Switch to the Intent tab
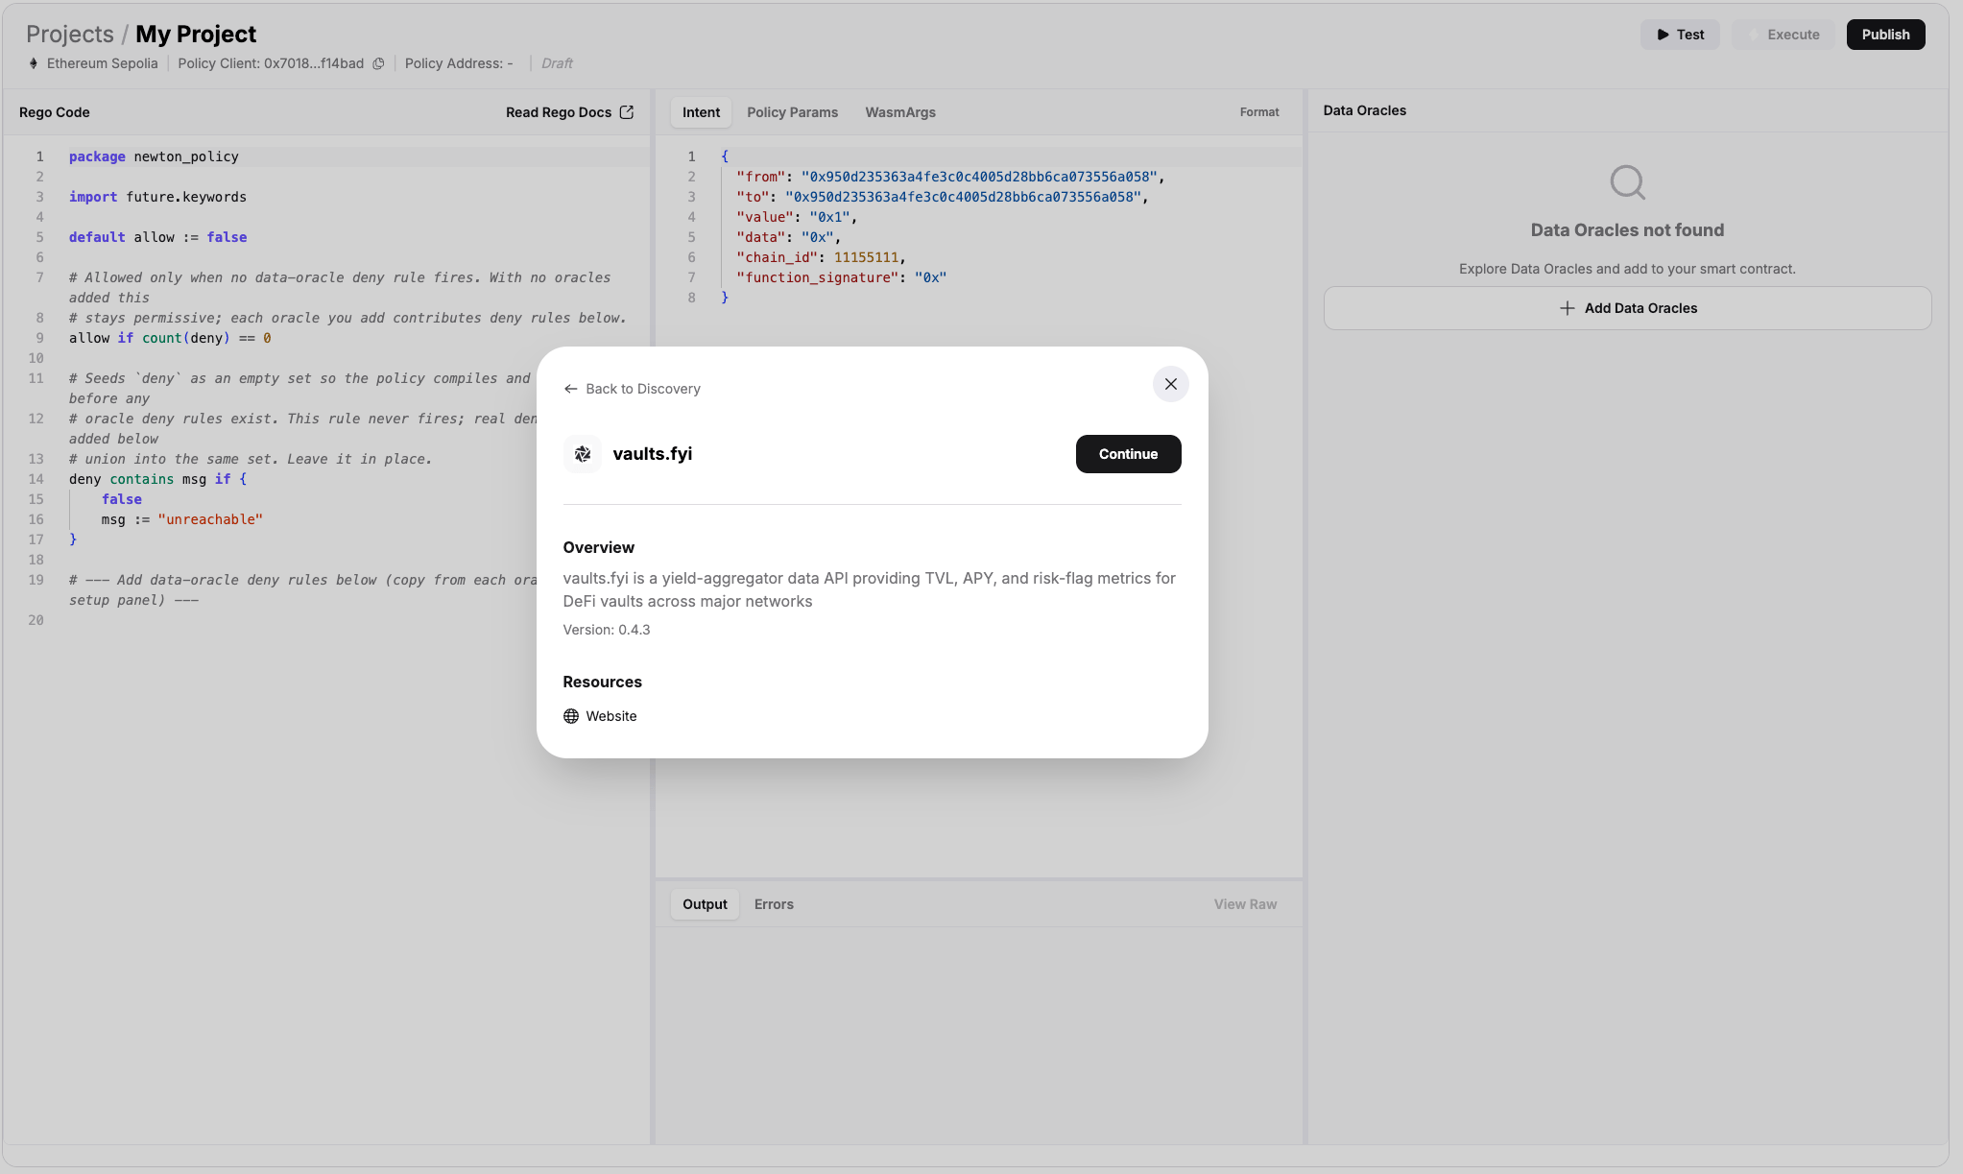This screenshot has width=1963, height=1174. pyautogui.click(x=701, y=112)
